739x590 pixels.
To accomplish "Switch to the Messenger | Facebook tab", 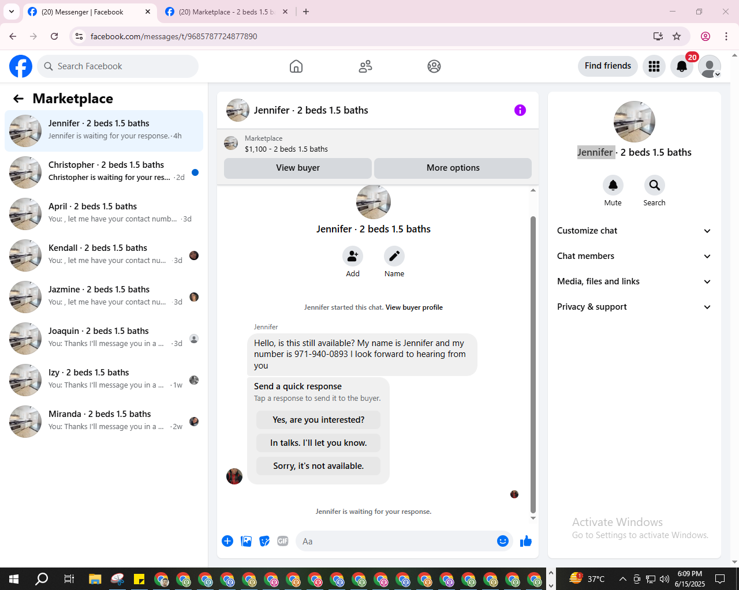I will [89, 12].
